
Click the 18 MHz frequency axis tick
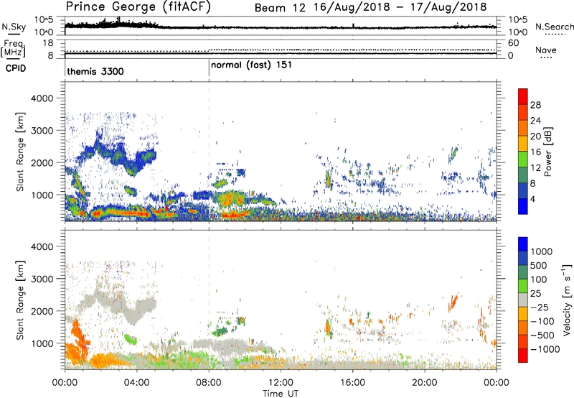(48, 43)
